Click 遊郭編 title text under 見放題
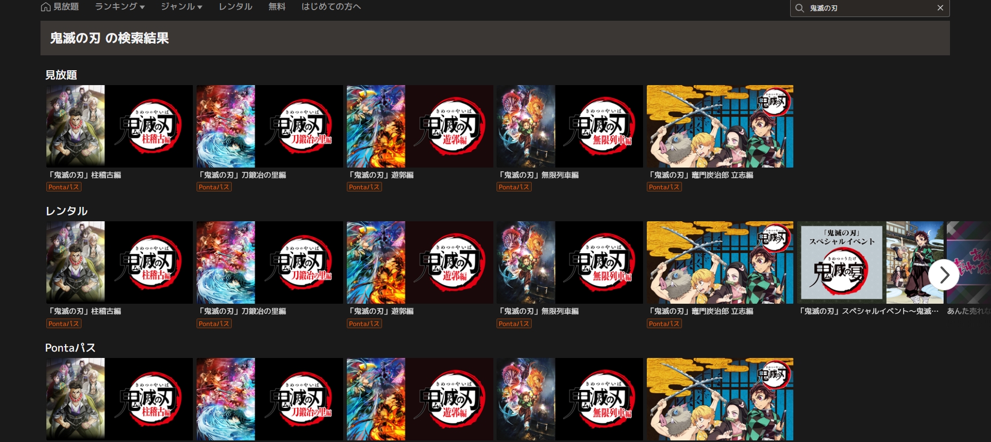This screenshot has width=991, height=442. pos(380,175)
